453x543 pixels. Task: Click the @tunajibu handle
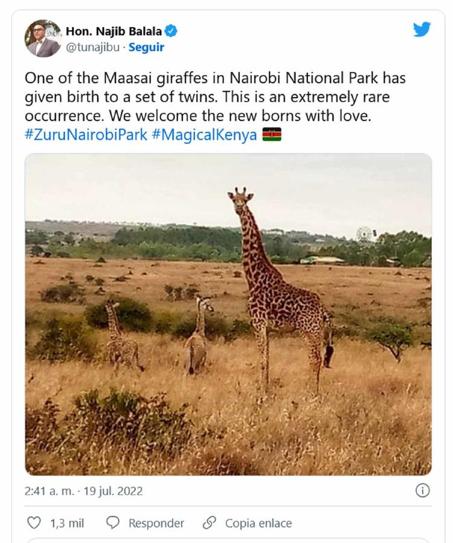(x=92, y=47)
